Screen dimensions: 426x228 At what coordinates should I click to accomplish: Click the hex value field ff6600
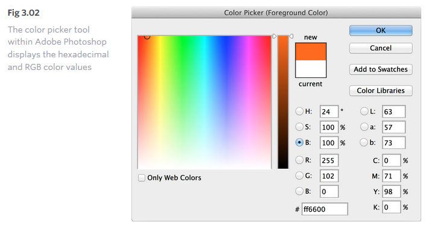click(325, 209)
